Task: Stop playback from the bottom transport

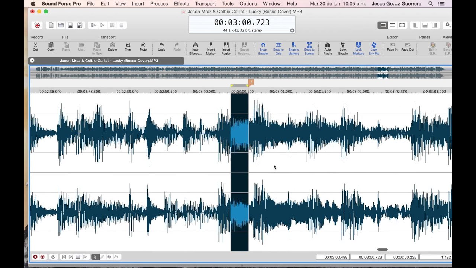Action: [78, 257]
